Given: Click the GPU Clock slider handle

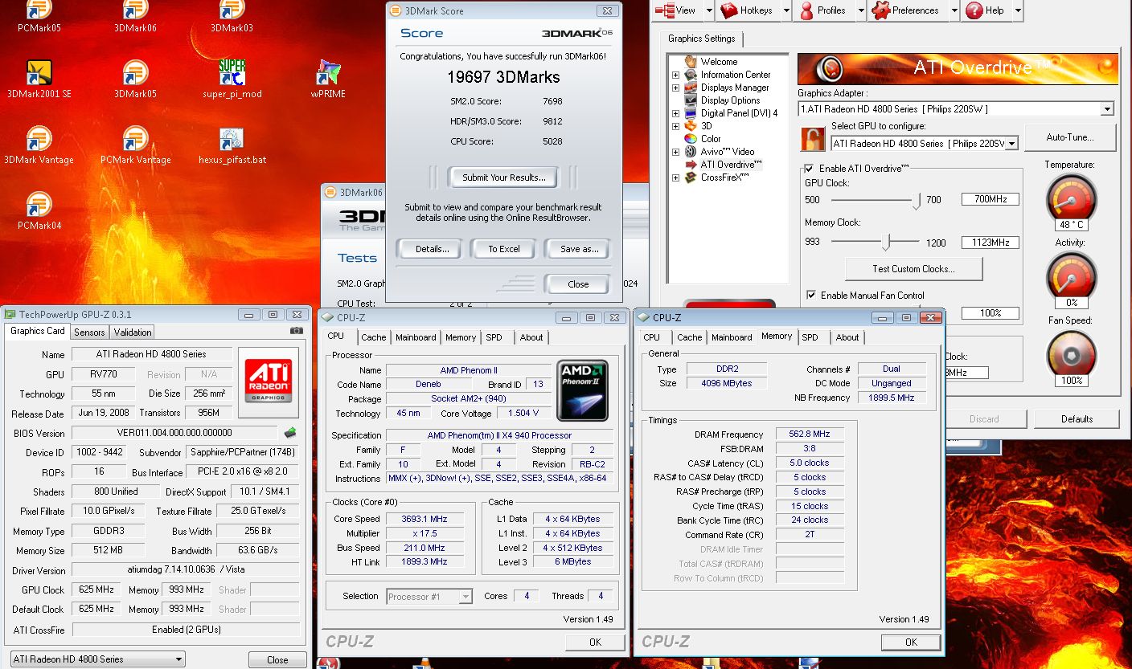Looking at the screenshot, I should pyautogui.click(x=917, y=201).
